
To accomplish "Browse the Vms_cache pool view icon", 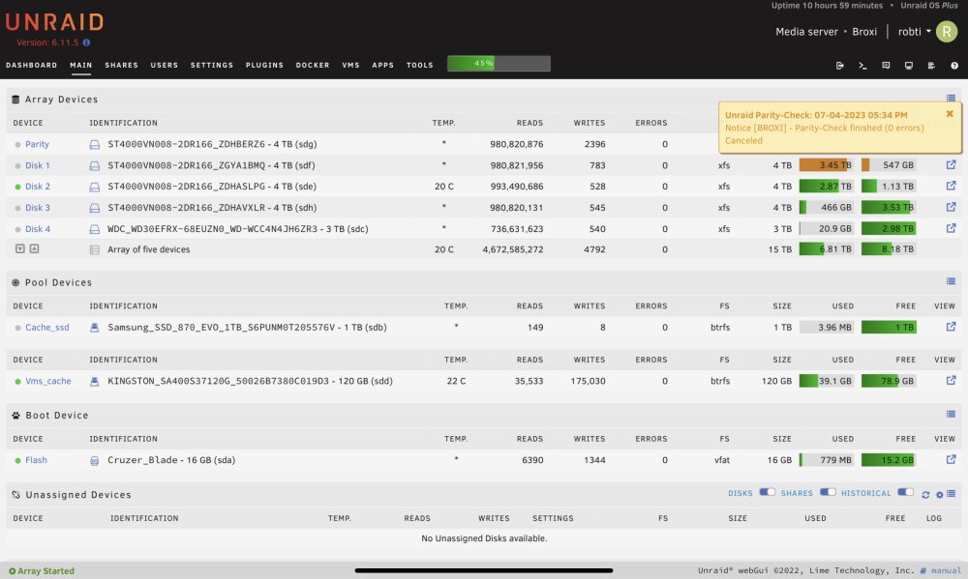I will 951,381.
